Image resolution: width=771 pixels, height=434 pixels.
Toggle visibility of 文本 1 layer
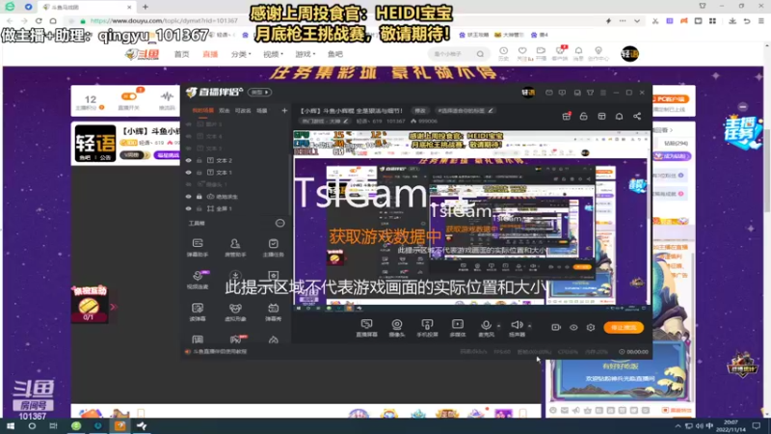tap(188, 173)
